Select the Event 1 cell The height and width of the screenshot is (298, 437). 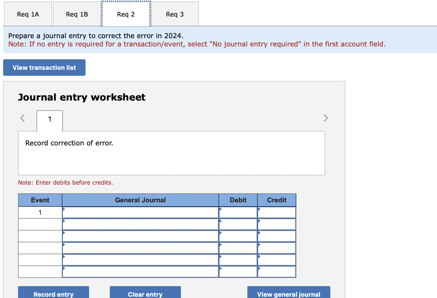40,212
